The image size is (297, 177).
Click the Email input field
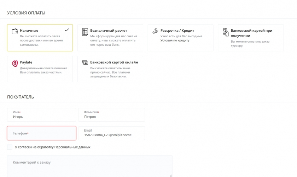pyautogui.click(x=111, y=133)
